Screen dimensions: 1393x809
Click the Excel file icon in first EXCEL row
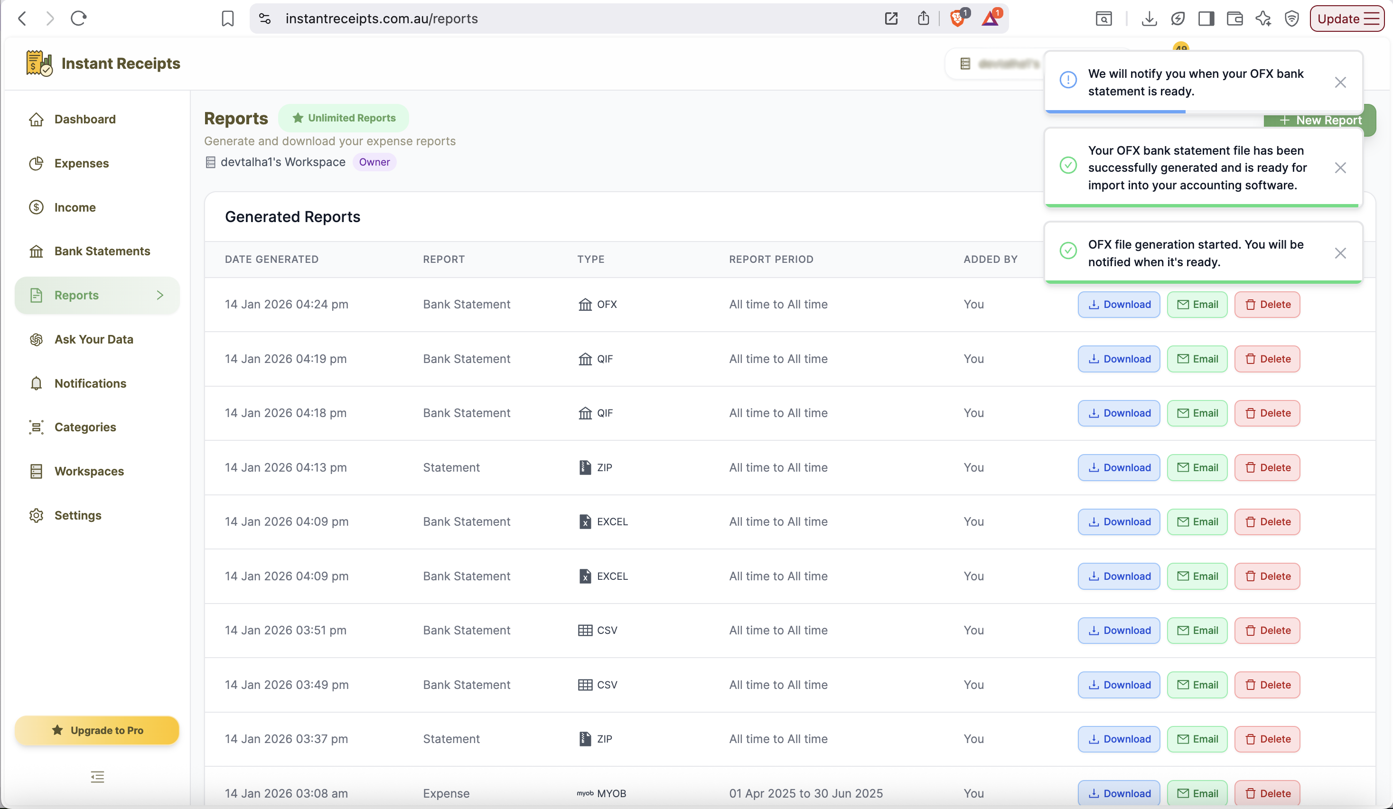coord(585,521)
